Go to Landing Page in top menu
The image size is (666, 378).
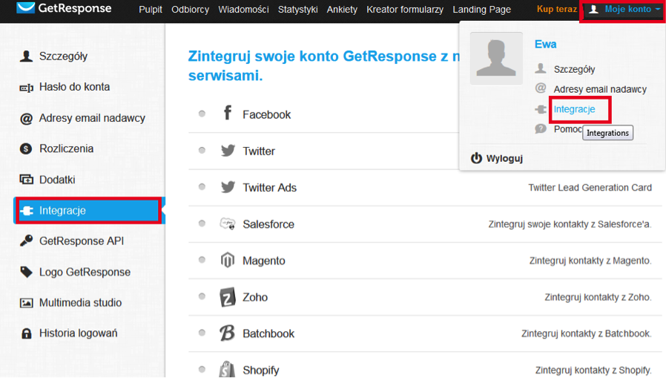481,10
